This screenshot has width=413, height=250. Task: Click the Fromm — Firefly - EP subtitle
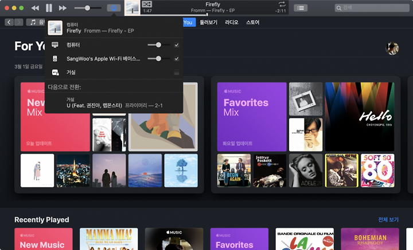pos(213,10)
